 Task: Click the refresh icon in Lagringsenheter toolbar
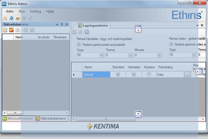click(x=87, y=32)
